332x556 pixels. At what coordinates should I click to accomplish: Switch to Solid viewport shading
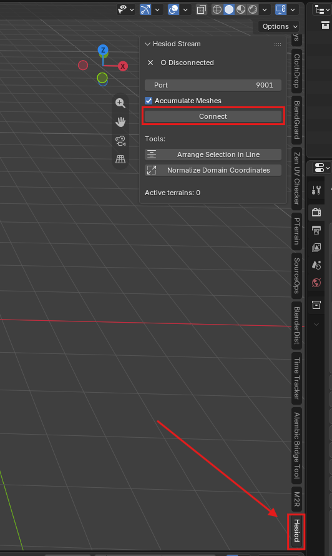pyautogui.click(x=229, y=9)
